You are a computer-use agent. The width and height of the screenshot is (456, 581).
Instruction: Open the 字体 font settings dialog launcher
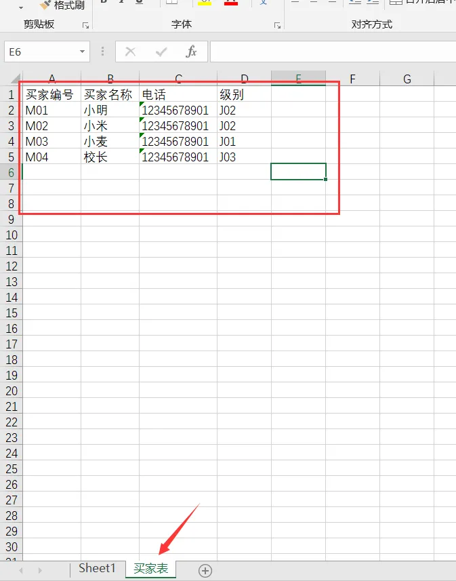tap(277, 25)
